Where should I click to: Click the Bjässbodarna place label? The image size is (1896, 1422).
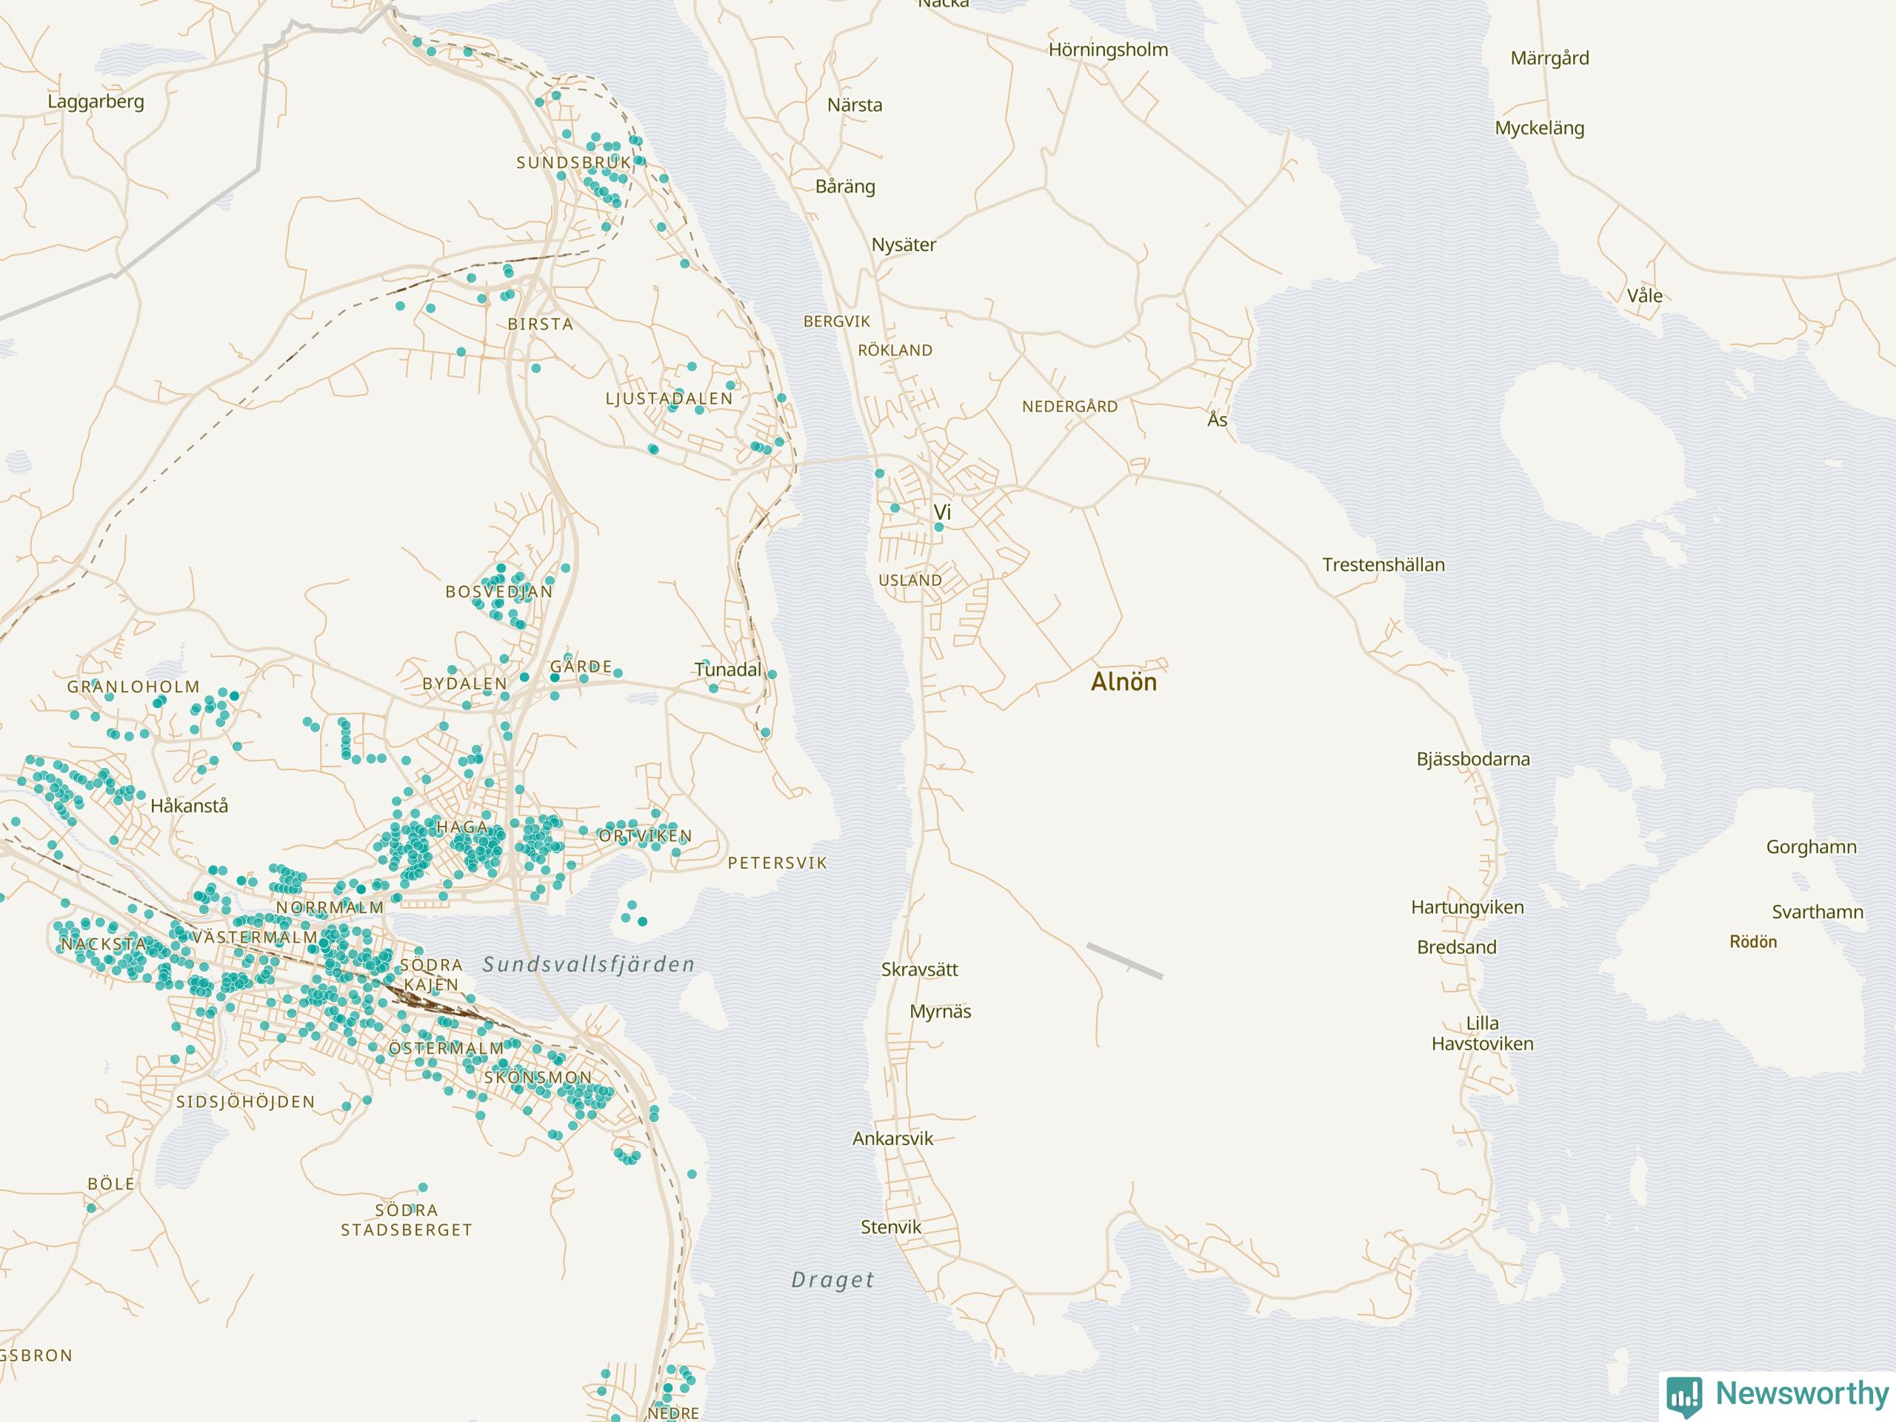pos(1472,758)
